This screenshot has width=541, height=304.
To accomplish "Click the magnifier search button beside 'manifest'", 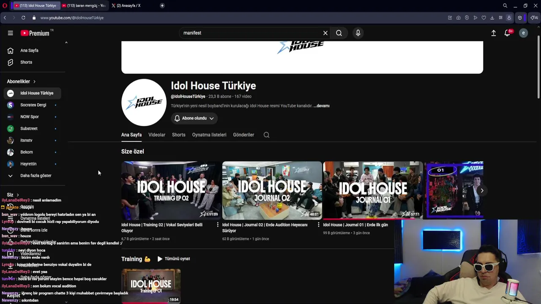I will 339,33.
